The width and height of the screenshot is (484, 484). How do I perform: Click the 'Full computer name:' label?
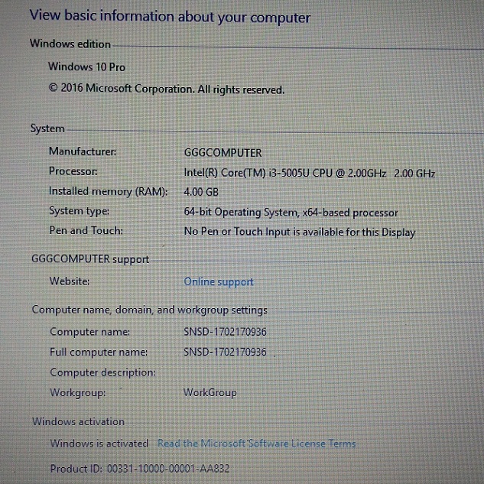[99, 352]
